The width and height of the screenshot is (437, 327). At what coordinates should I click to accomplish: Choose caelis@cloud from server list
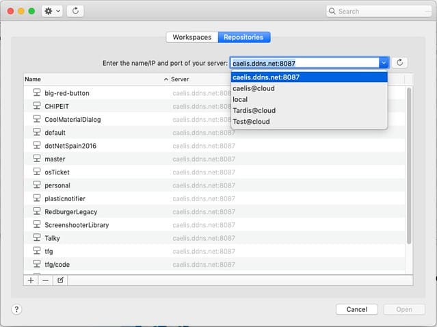click(x=309, y=88)
